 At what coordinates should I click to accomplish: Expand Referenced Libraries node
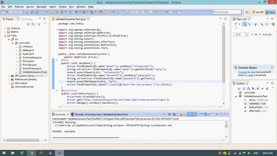click(x=9, y=80)
